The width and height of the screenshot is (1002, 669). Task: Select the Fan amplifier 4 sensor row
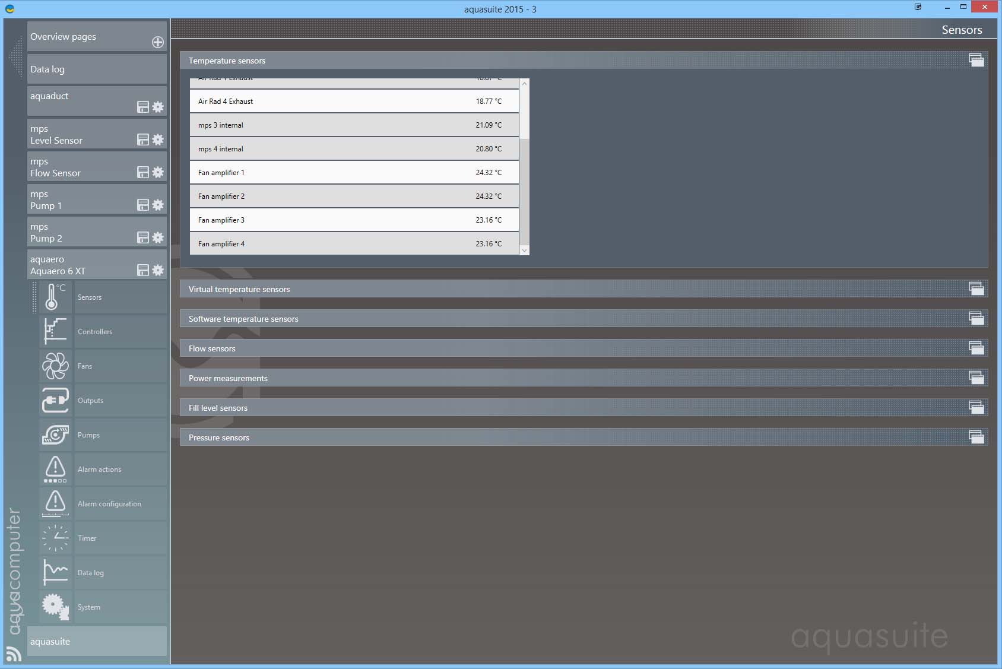point(354,243)
